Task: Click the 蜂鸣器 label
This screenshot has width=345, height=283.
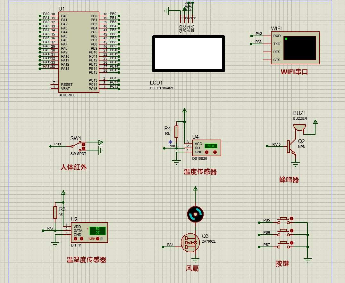Action: [289, 180]
